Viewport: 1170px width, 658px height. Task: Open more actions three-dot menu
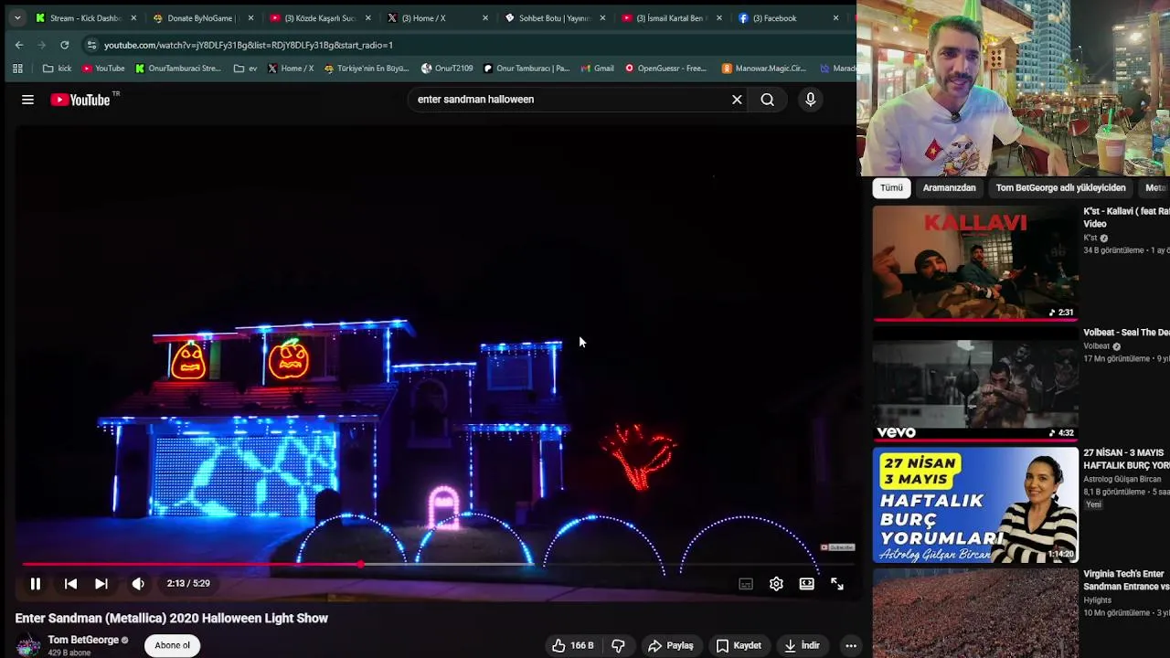[x=851, y=645]
